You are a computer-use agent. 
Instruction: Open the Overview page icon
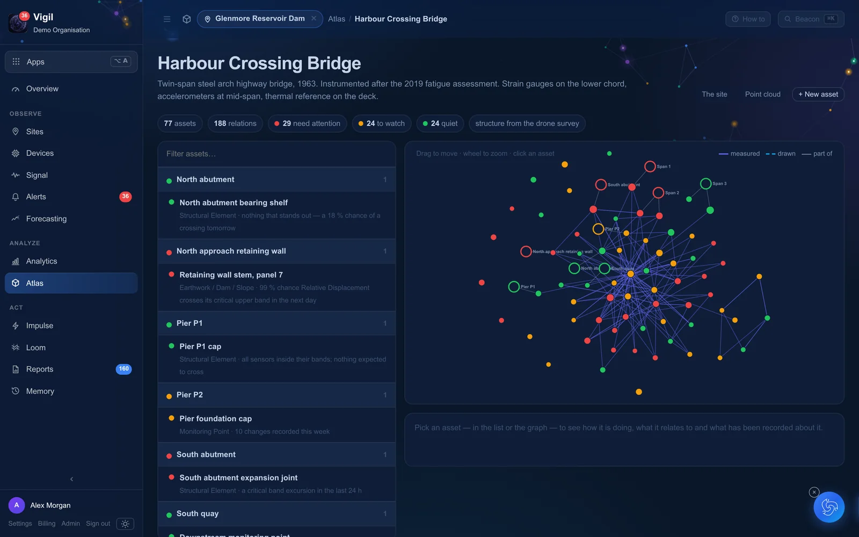click(x=16, y=89)
